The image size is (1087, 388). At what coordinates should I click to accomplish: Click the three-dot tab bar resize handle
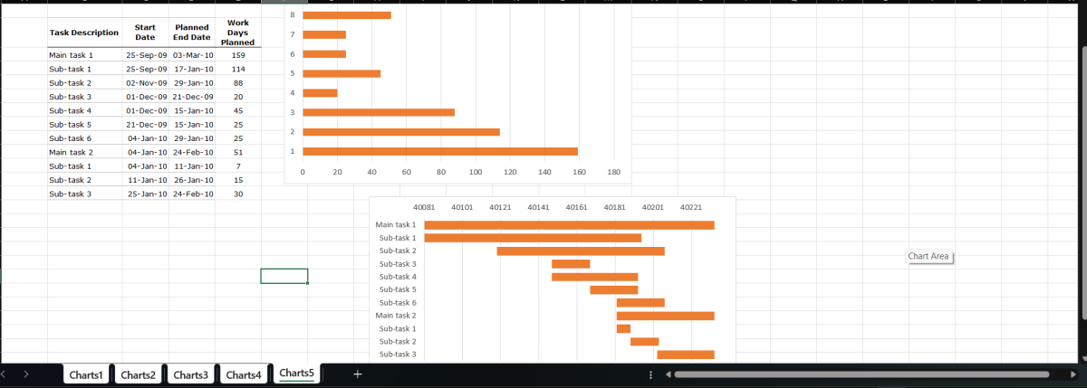coord(651,374)
